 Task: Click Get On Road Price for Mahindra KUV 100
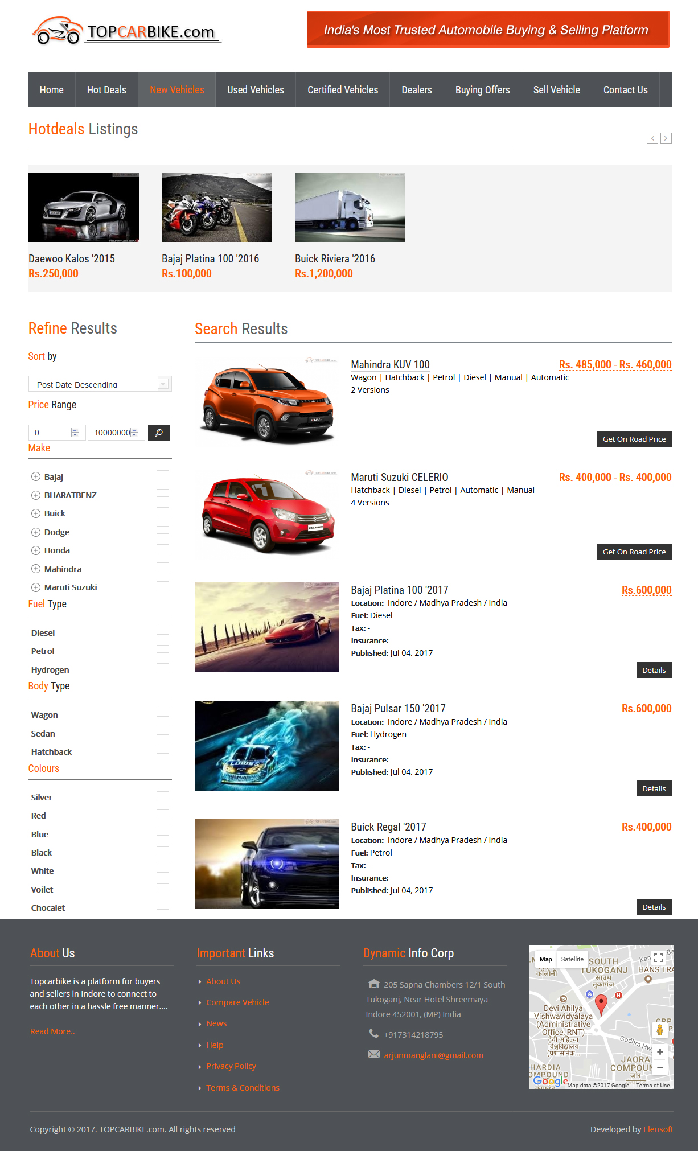[x=634, y=439]
